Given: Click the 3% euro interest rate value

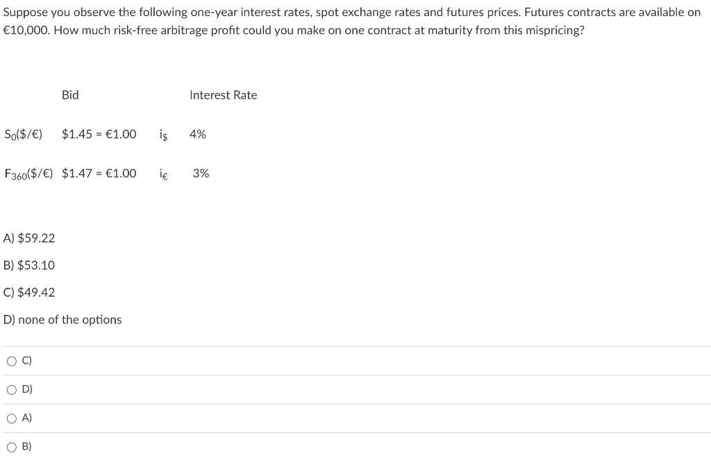Looking at the screenshot, I should [x=201, y=174].
